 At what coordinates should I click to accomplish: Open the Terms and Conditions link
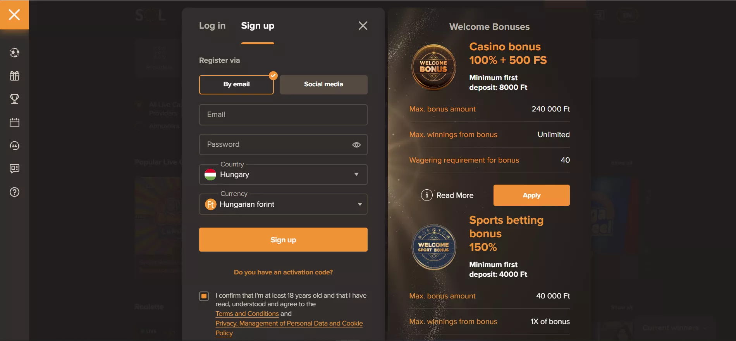tap(247, 314)
